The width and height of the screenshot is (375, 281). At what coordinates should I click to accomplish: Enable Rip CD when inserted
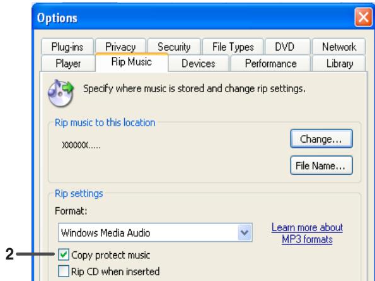(x=64, y=271)
